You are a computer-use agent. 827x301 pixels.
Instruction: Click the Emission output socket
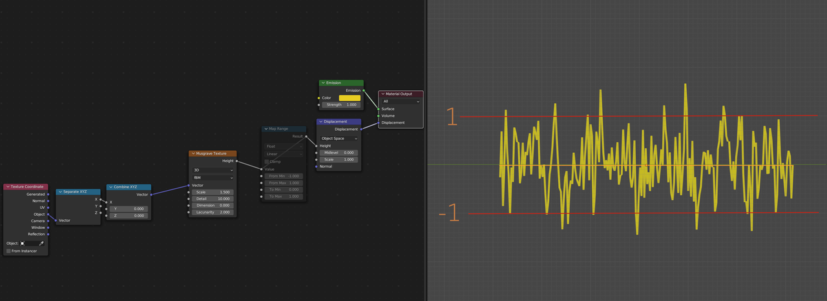coord(364,90)
